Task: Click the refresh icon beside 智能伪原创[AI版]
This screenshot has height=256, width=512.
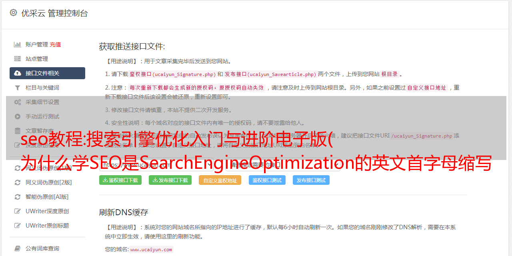Action: click(18, 197)
